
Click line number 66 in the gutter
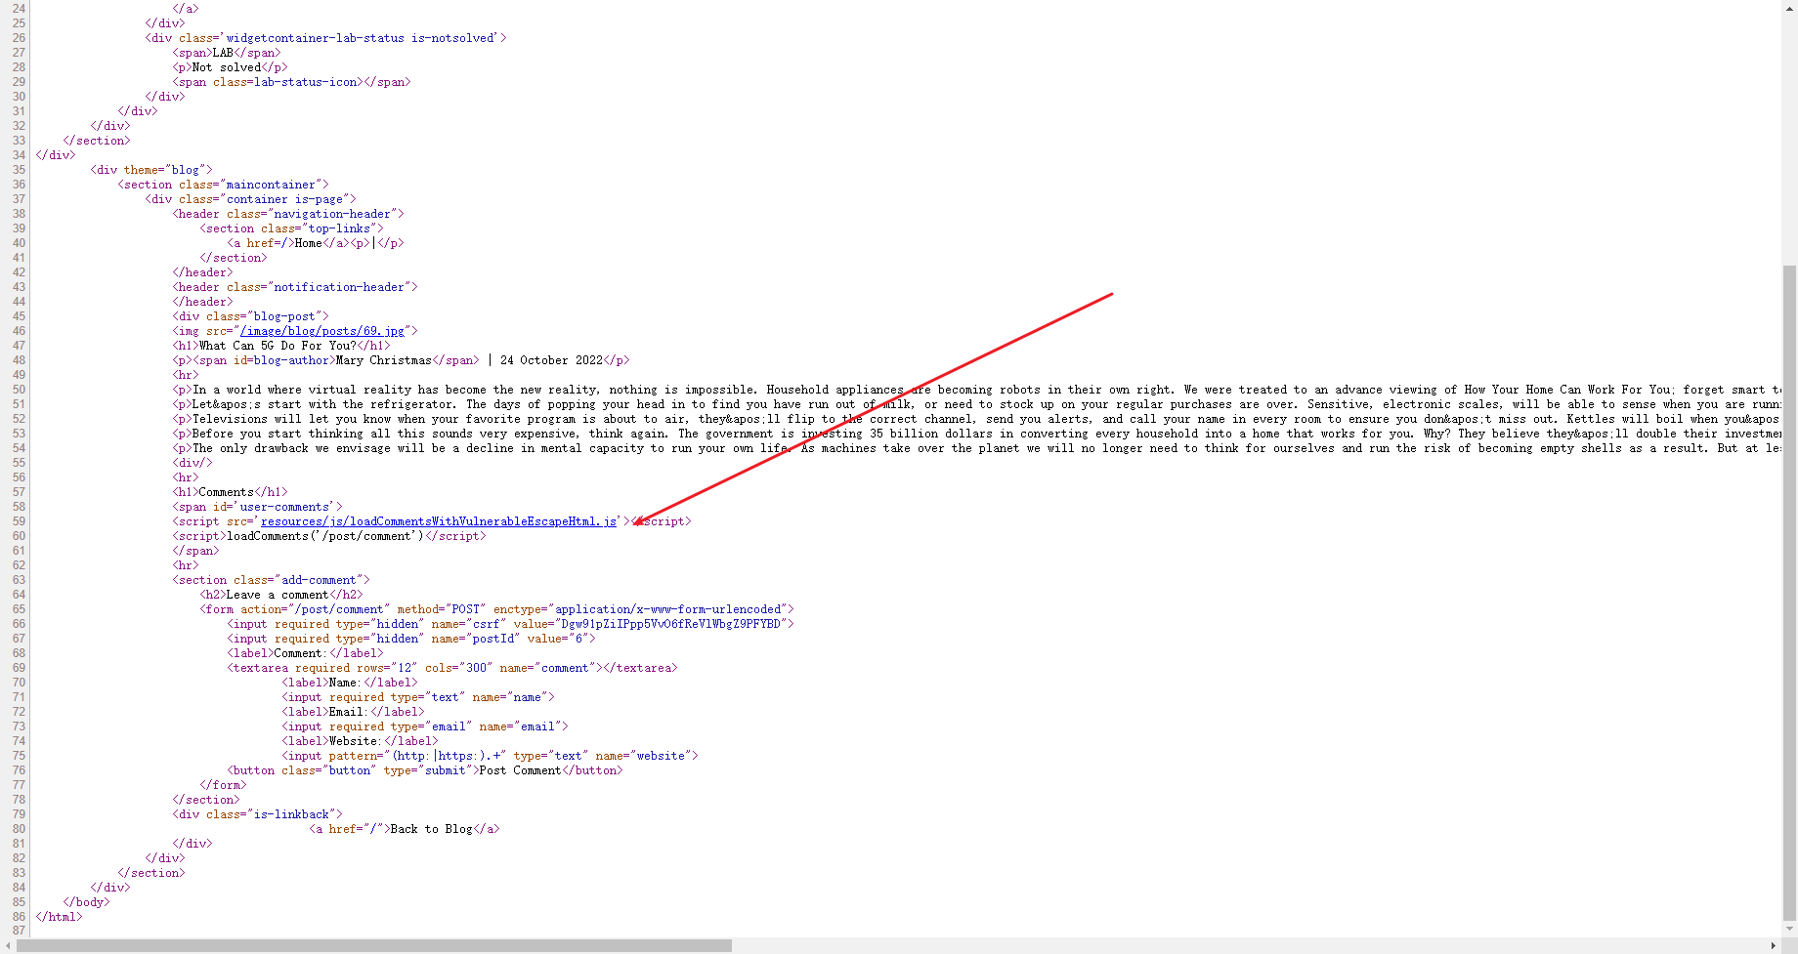click(19, 624)
